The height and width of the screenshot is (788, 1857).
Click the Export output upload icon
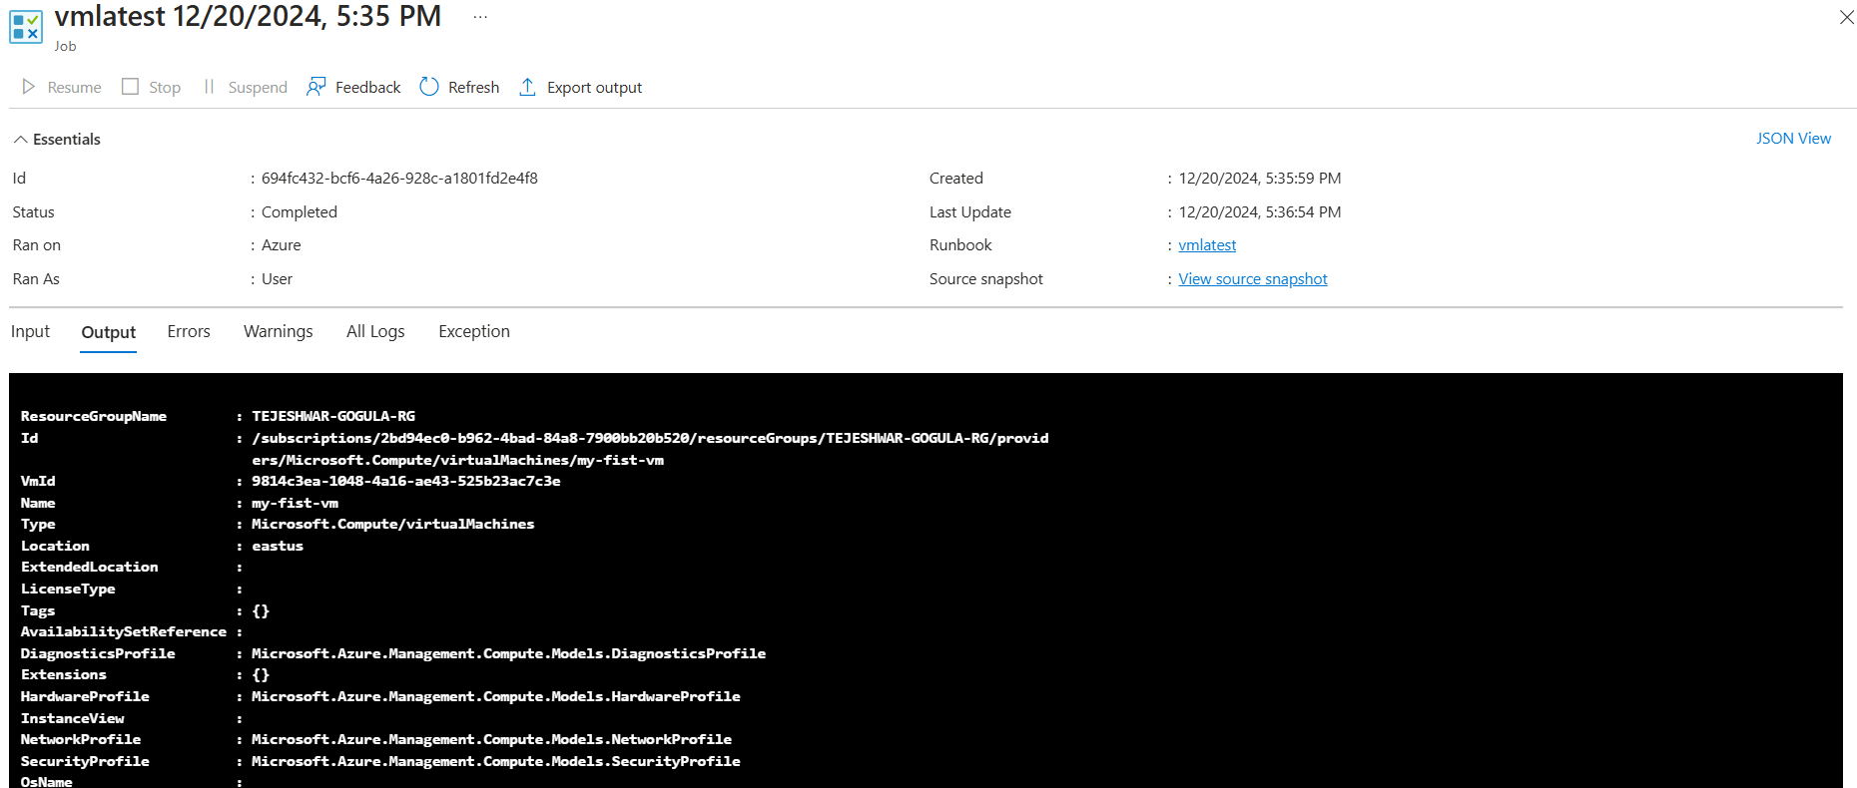coord(527,87)
